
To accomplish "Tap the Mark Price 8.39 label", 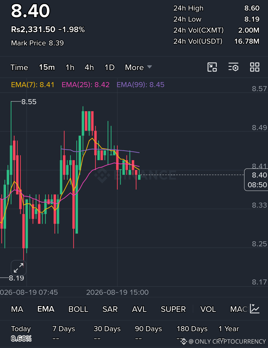I will pyautogui.click(x=37, y=43).
